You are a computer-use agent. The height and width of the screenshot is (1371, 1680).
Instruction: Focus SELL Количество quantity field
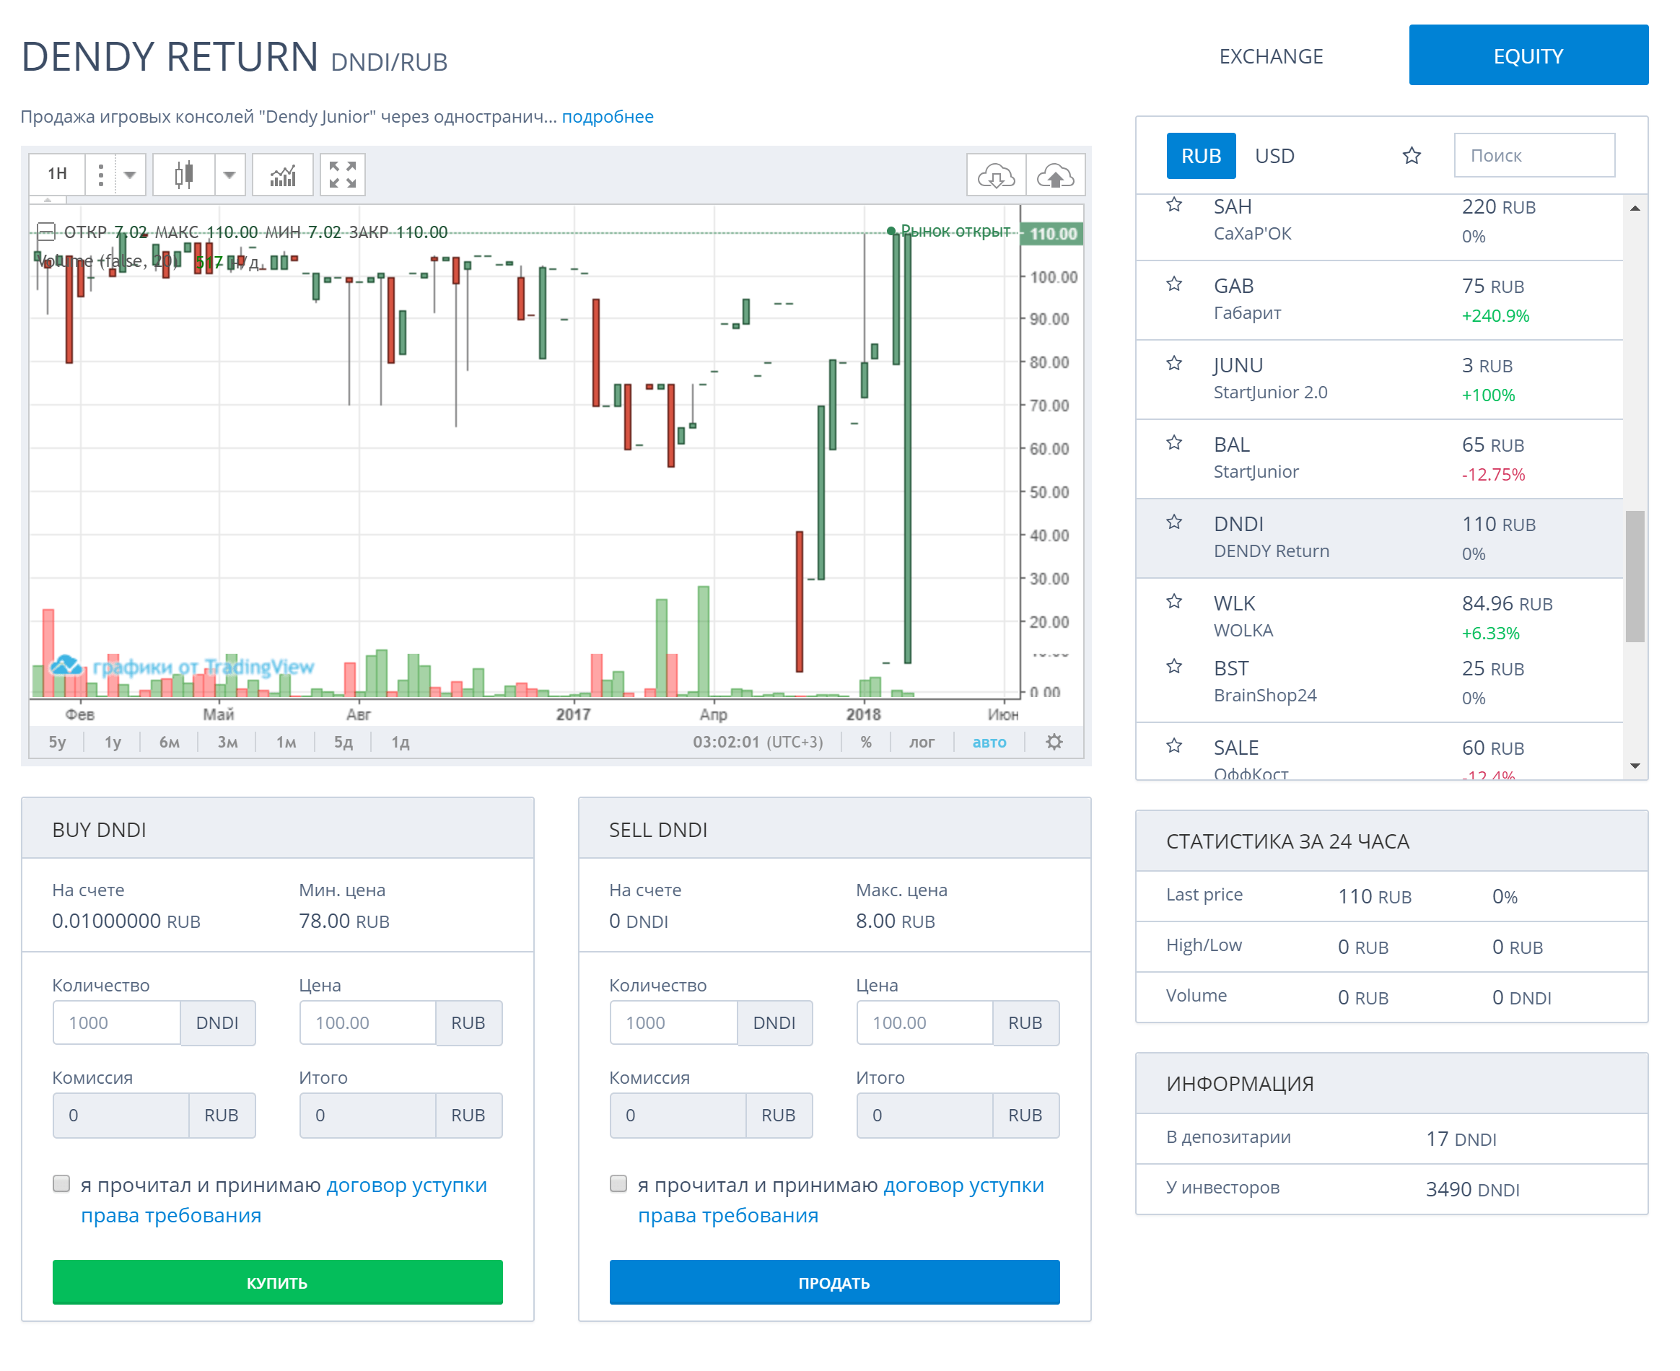(675, 1023)
